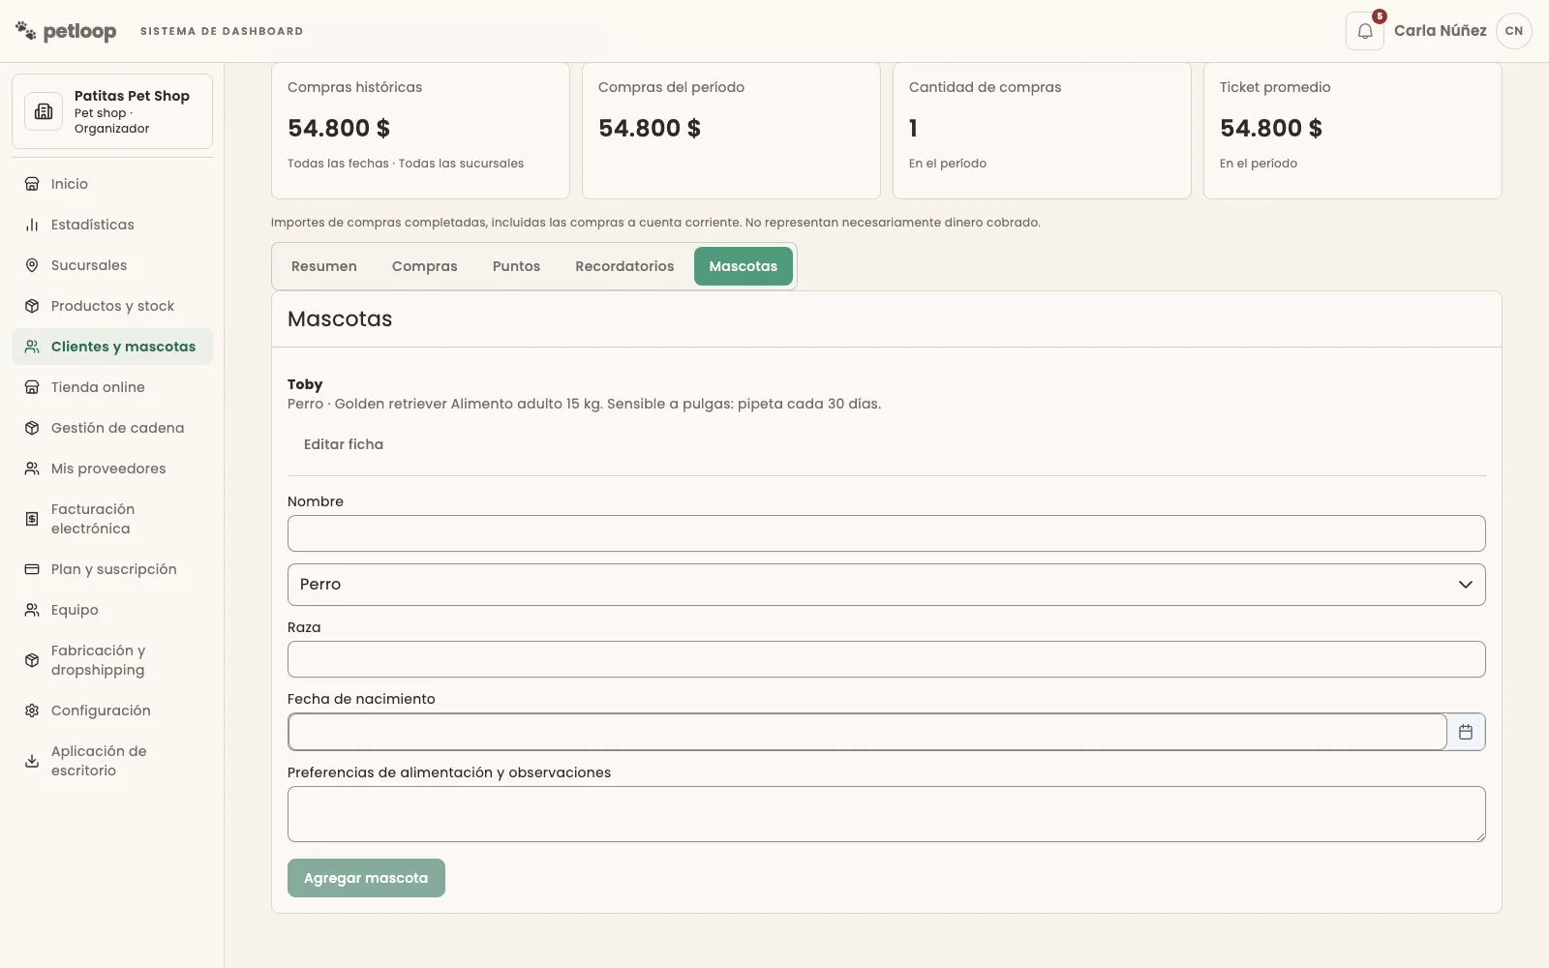
Task: Click the Editar ficha button for Toby
Action: tap(344, 444)
